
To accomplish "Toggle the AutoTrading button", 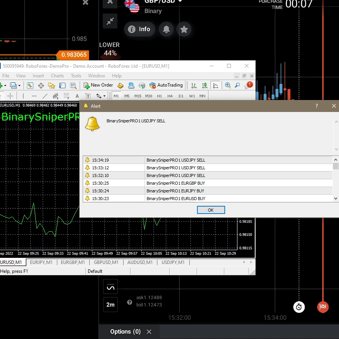I will click(166, 85).
